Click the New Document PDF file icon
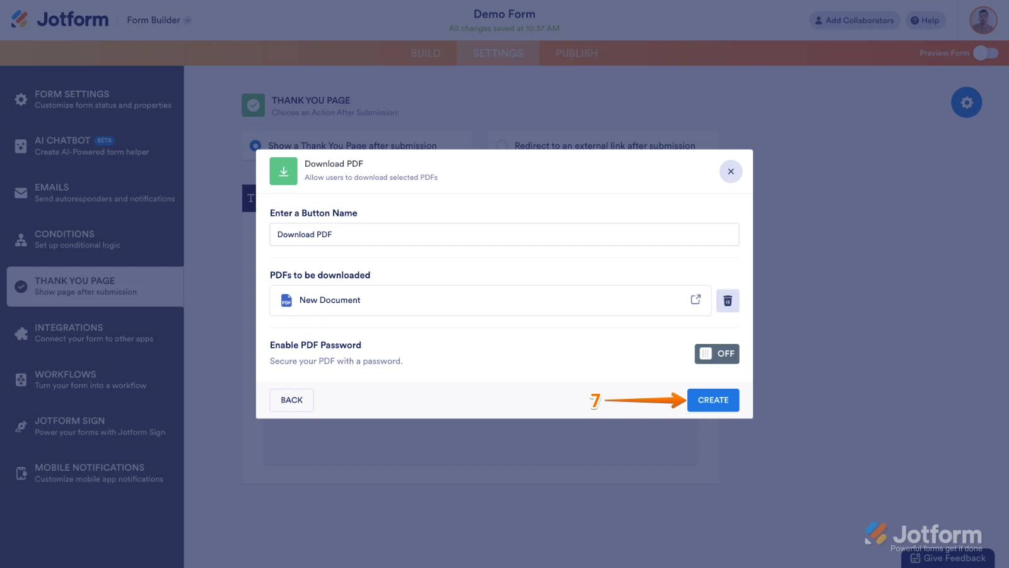Image resolution: width=1009 pixels, height=568 pixels. coord(286,300)
